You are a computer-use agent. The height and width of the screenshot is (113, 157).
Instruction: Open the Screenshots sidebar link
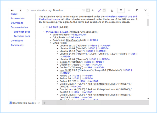coord(18,19)
